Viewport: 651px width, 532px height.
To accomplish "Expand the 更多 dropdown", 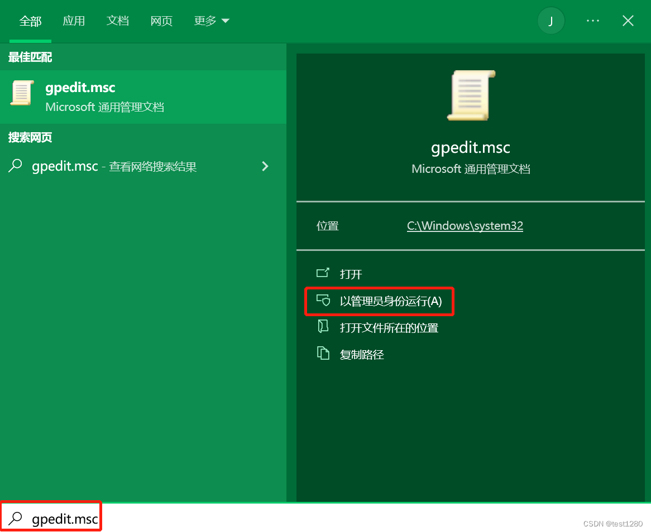I will point(211,21).
